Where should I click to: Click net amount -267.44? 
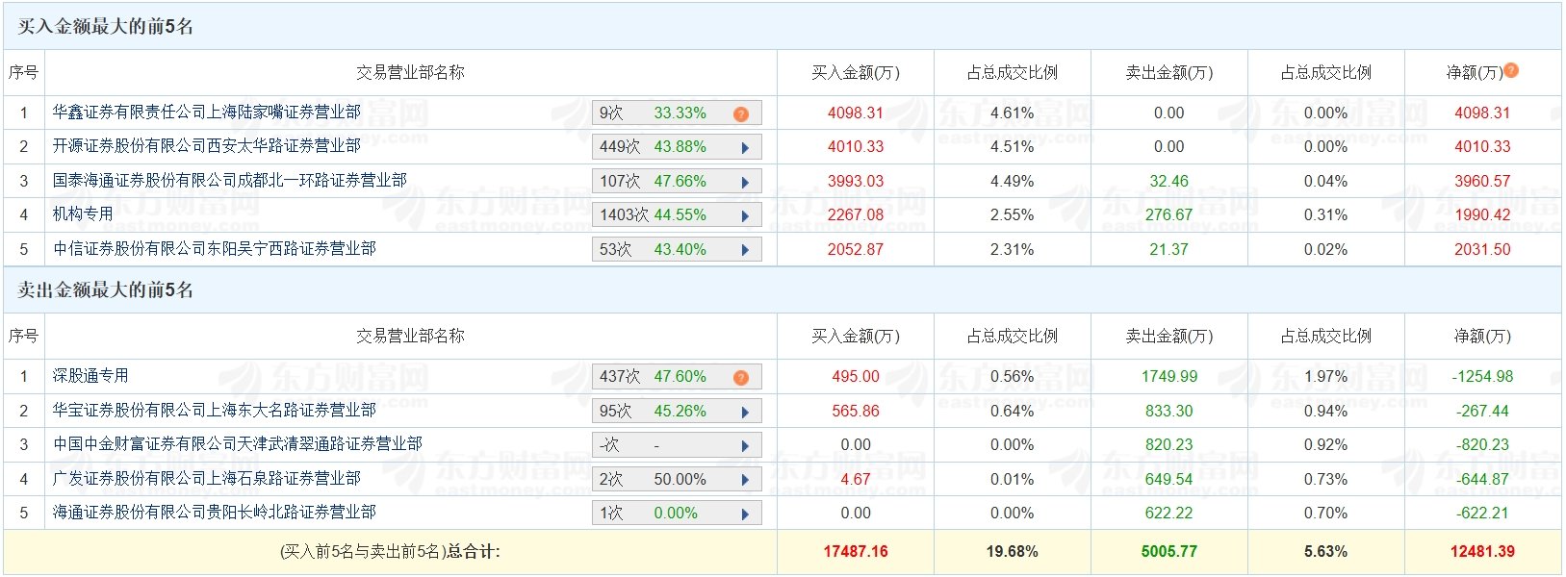pyautogui.click(x=1483, y=411)
